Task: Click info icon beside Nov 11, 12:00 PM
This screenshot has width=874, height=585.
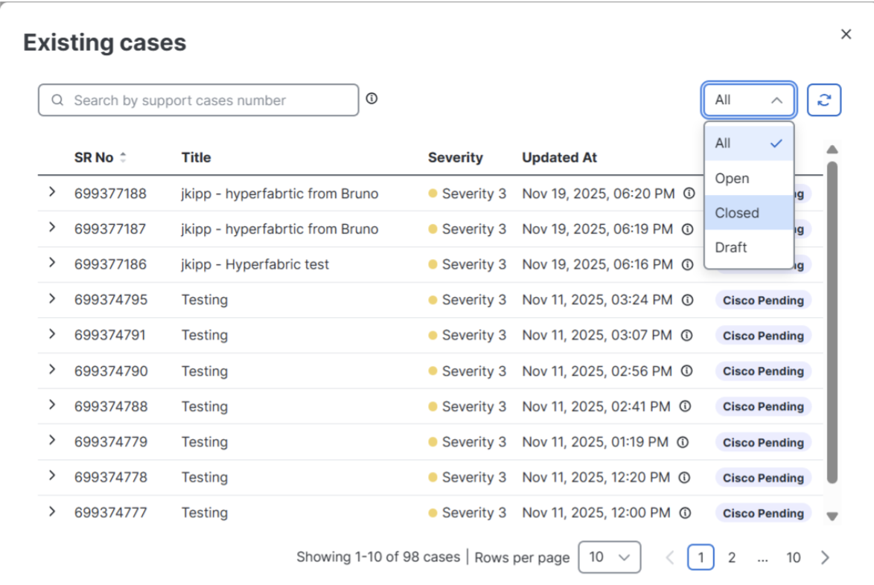Action: click(x=685, y=513)
